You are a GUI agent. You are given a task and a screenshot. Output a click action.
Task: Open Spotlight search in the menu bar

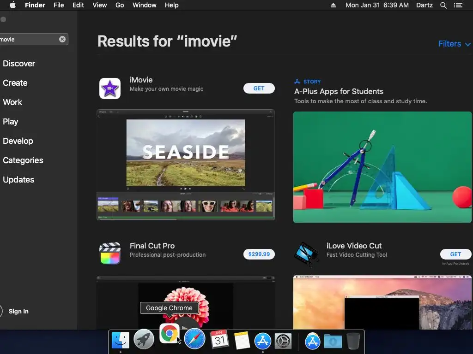[443, 5]
